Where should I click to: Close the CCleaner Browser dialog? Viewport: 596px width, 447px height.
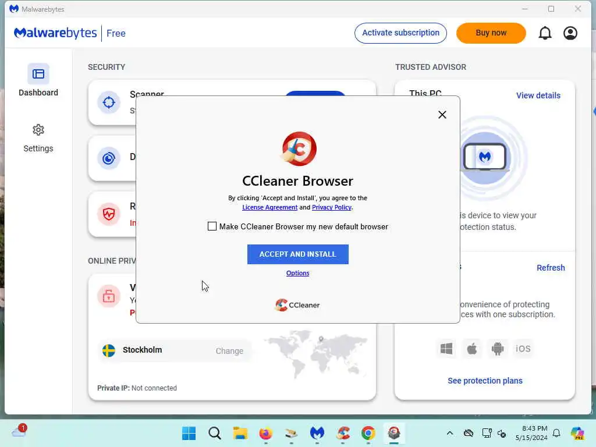(442, 115)
